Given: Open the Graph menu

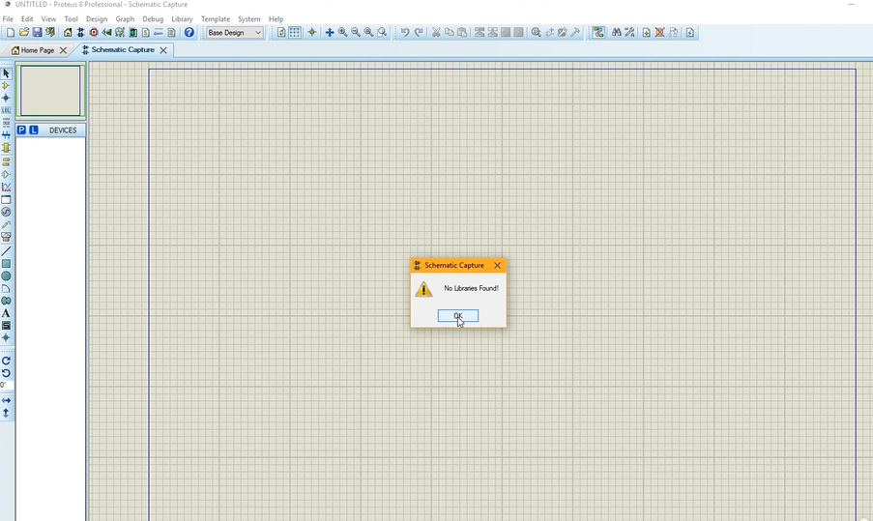Looking at the screenshot, I should (125, 19).
